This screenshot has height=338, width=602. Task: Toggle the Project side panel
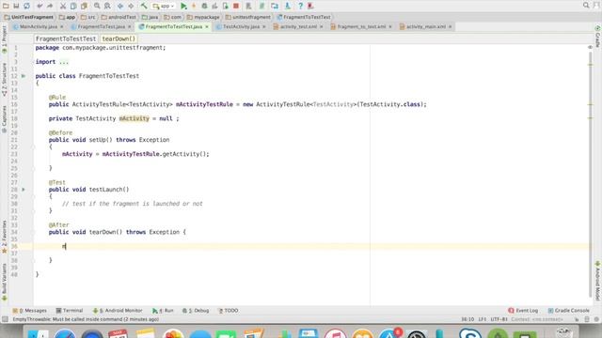click(4, 38)
